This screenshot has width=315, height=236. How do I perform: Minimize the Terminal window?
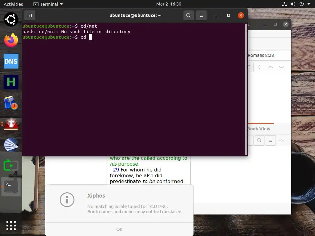point(216,15)
